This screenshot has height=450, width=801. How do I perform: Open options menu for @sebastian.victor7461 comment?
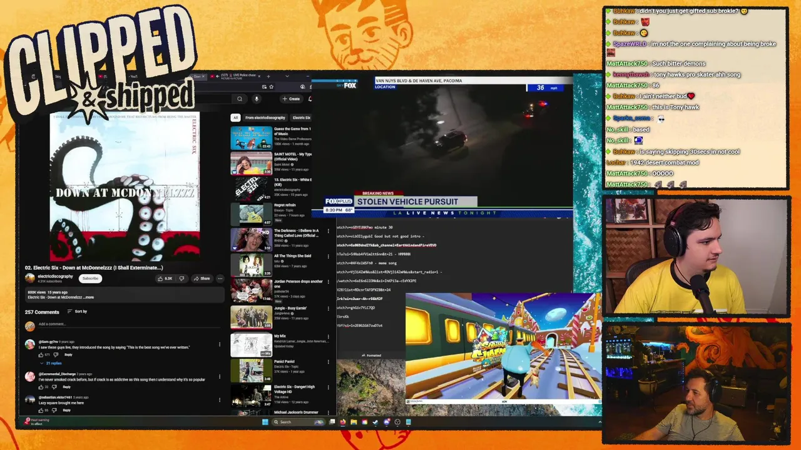(220, 400)
